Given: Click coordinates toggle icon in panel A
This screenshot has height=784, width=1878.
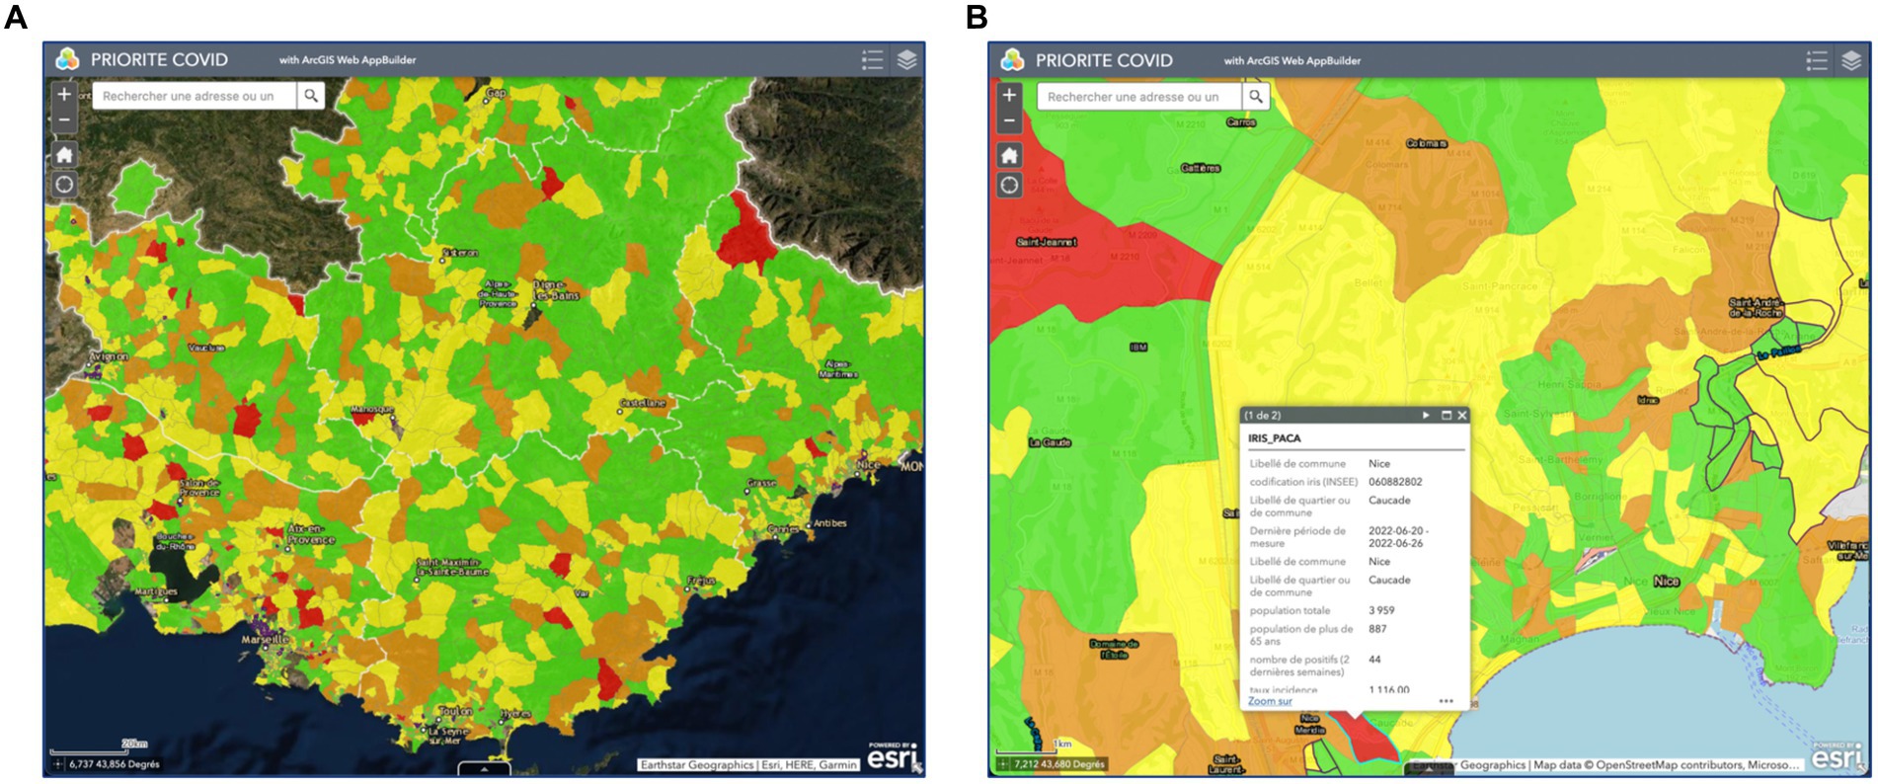Looking at the screenshot, I should click(58, 763).
